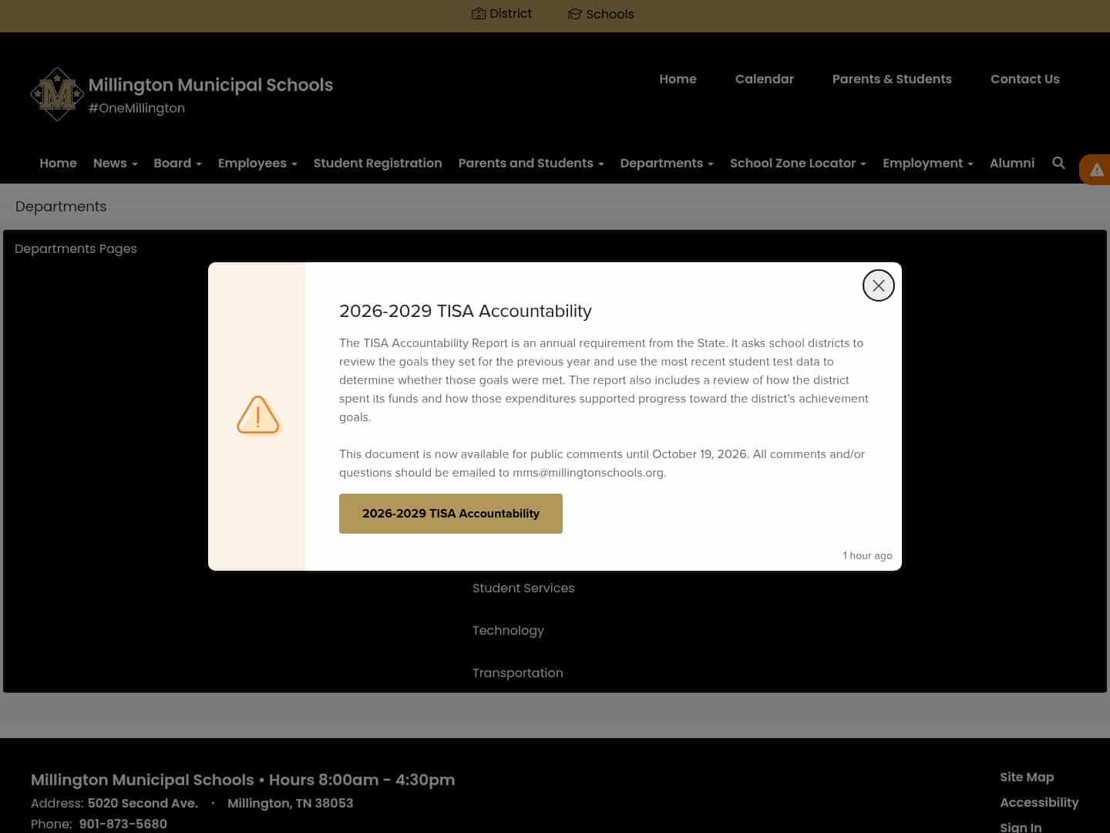Click the 2026-2029 TISA Accountability button
This screenshot has height=833, width=1110.
pos(451,514)
